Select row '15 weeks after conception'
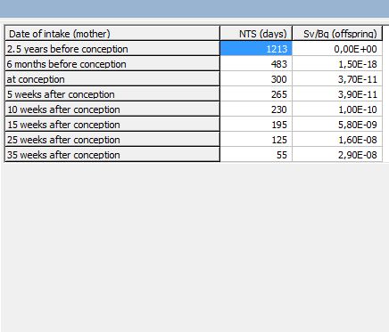The image size is (389, 332). click(x=112, y=124)
